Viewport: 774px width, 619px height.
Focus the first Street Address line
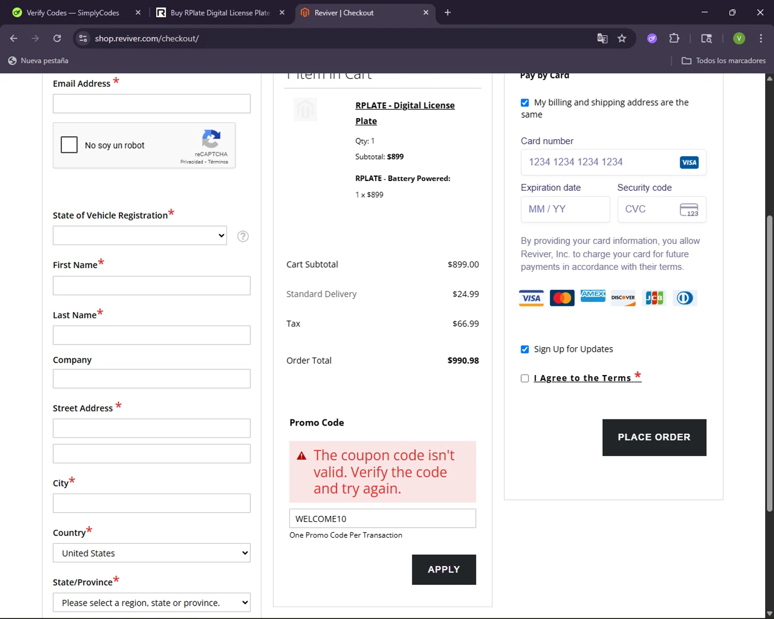click(x=152, y=428)
